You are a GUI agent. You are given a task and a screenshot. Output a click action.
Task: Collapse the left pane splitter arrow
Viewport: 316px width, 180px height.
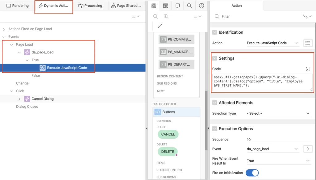(147, 128)
